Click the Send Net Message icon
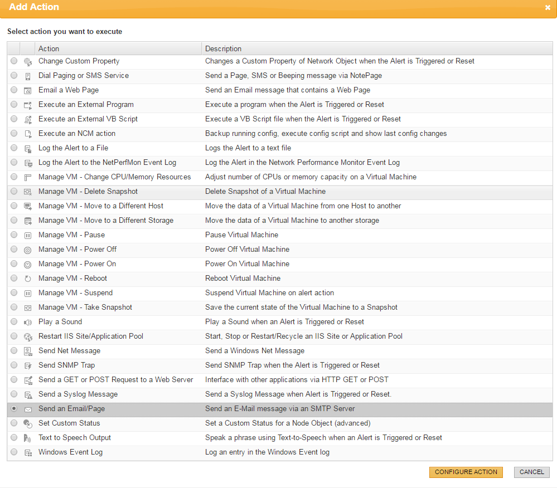The height and width of the screenshot is (488, 557). 28,352
